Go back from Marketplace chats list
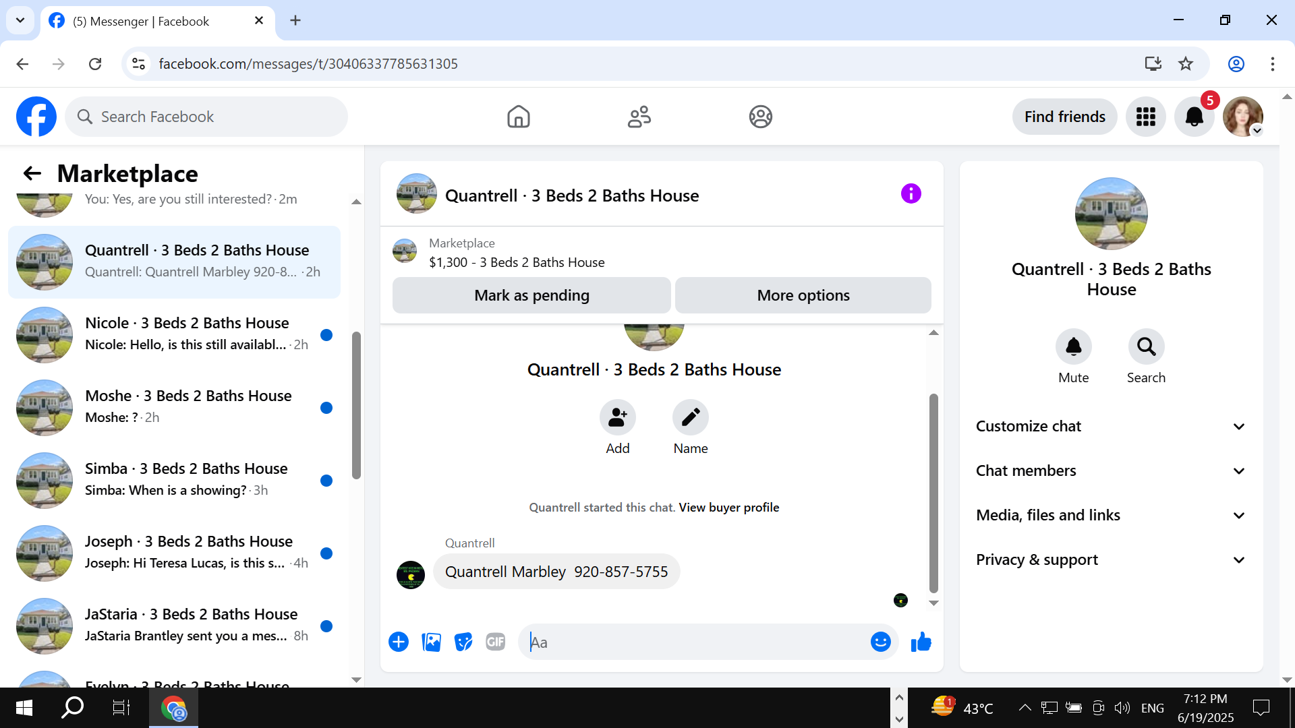The width and height of the screenshot is (1295, 728). (32, 173)
